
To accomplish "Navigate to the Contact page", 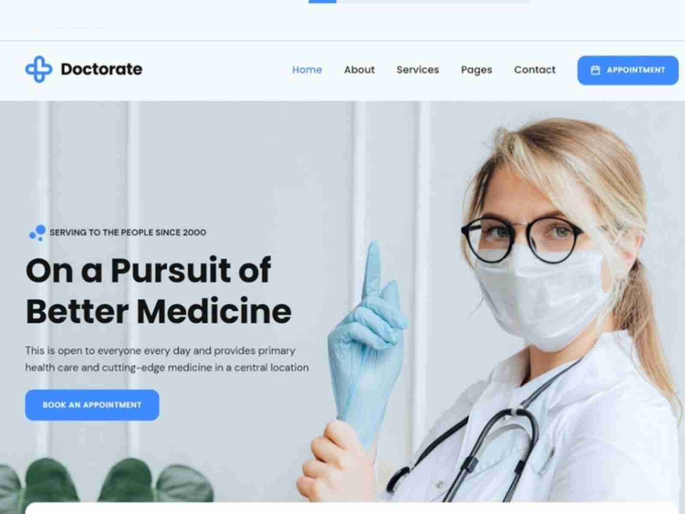I will pyautogui.click(x=535, y=70).
